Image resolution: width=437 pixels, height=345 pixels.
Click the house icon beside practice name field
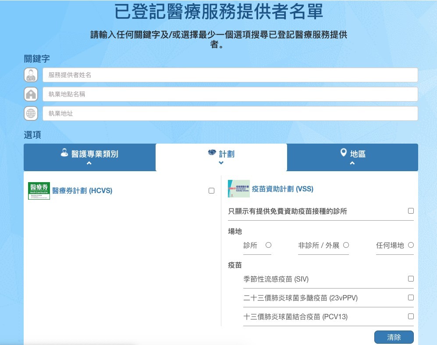(x=31, y=94)
